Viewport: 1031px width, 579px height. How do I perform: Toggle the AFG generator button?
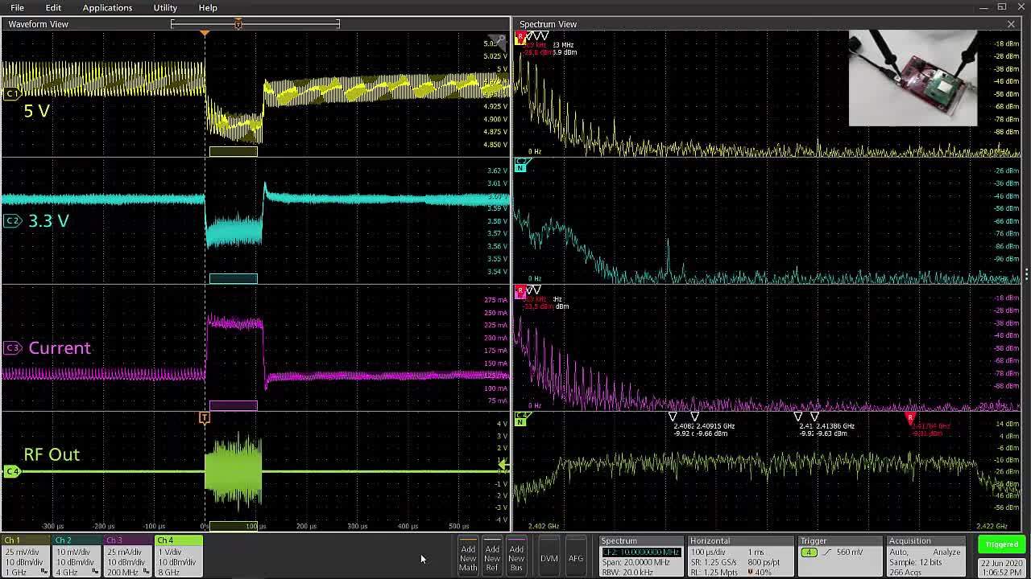[576, 557]
